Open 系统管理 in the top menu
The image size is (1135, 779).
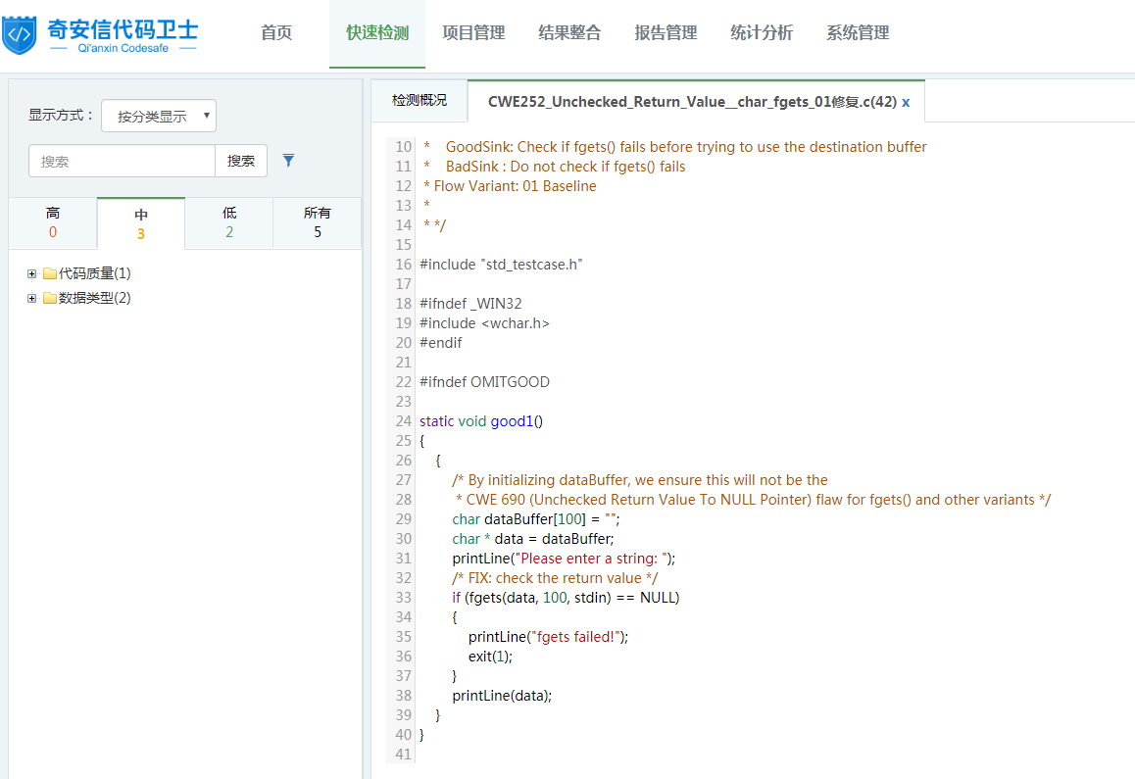(x=858, y=33)
